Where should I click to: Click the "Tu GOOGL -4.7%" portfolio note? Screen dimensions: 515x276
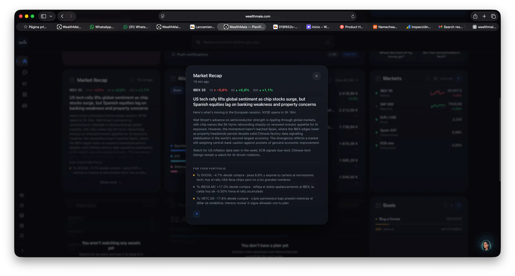(255, 178)
